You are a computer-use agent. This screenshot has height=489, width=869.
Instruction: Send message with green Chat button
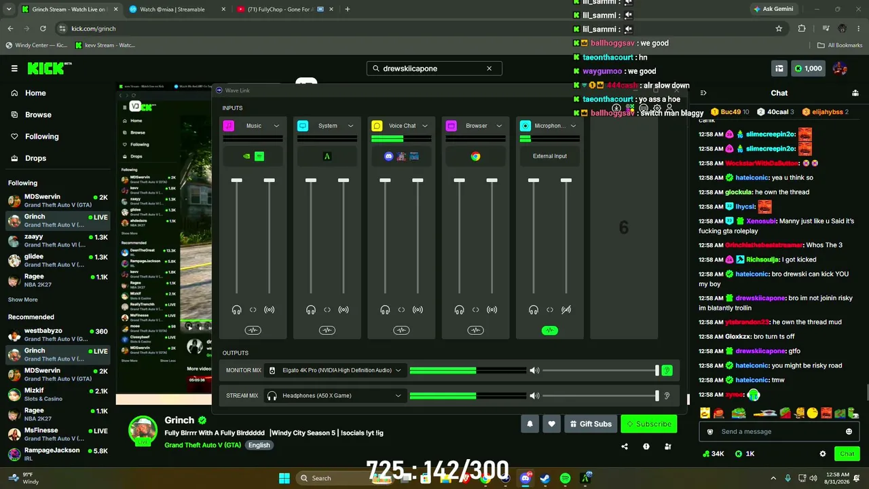coord(847,454)
